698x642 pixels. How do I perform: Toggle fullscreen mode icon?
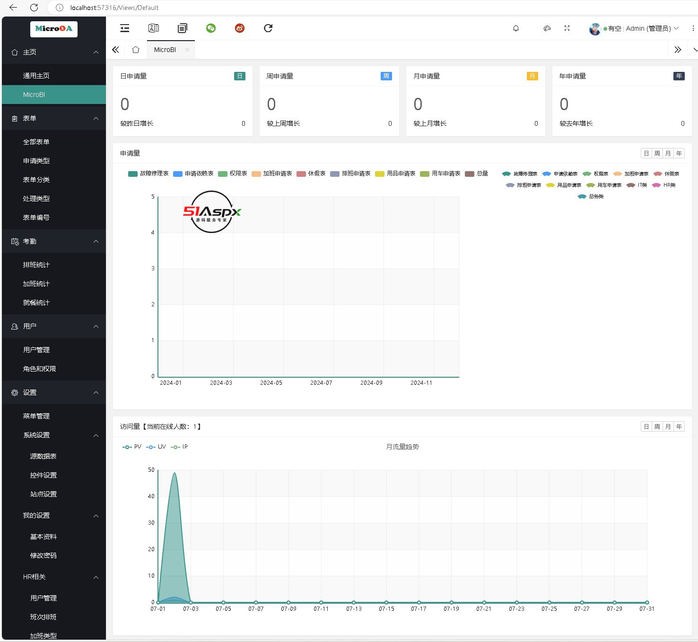(x=567, y=28)
